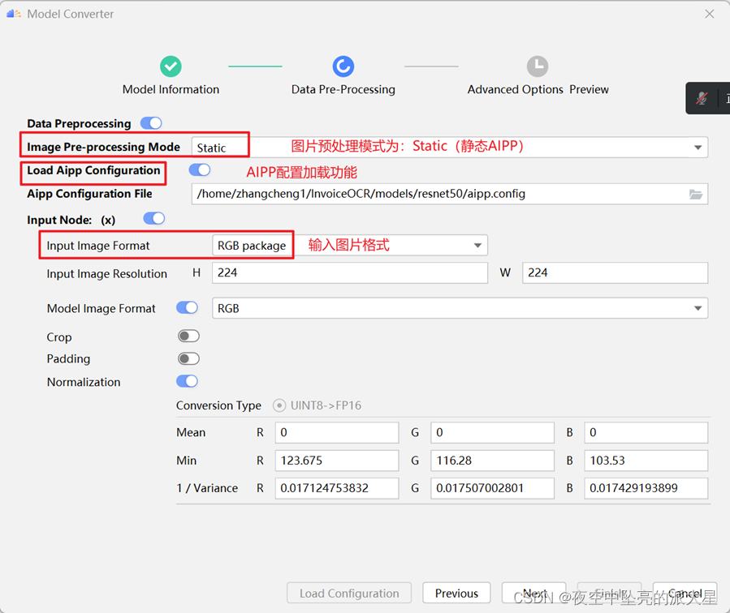This screenshot has width=730, height=613.
Task: Click the 1 / Variance row label
Action: click(207, 488)
